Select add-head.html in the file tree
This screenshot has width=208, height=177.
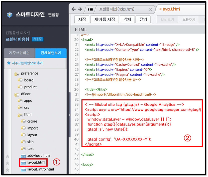[39, 155]
